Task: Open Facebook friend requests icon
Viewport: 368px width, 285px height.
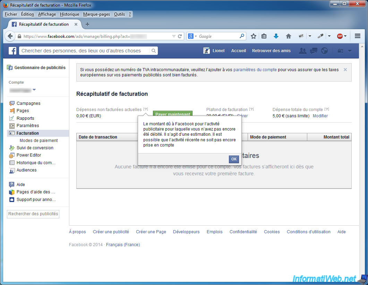Action: coord(302,51)
